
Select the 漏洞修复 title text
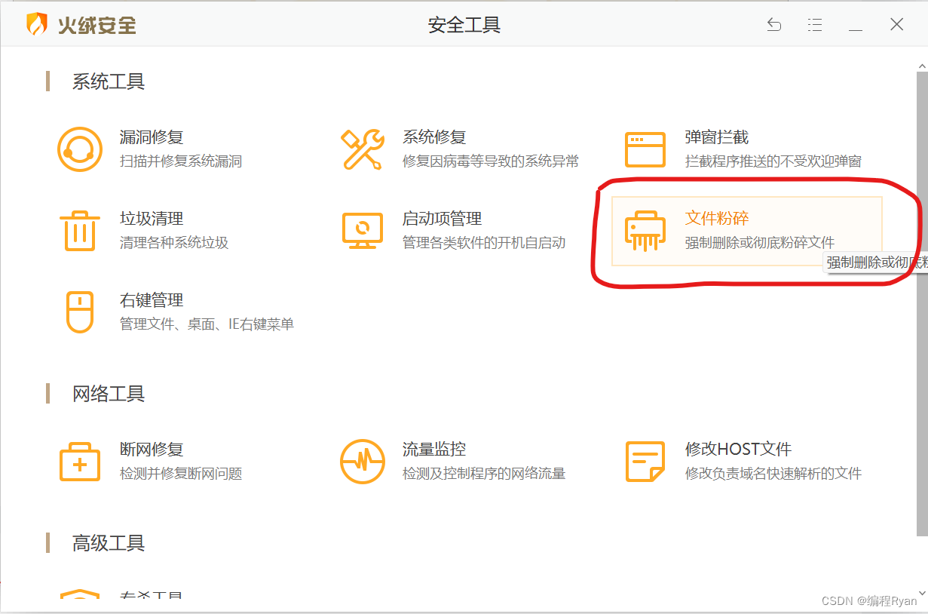pos(152,137)
